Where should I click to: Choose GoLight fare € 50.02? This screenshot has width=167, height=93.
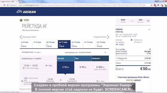(65, 67)
